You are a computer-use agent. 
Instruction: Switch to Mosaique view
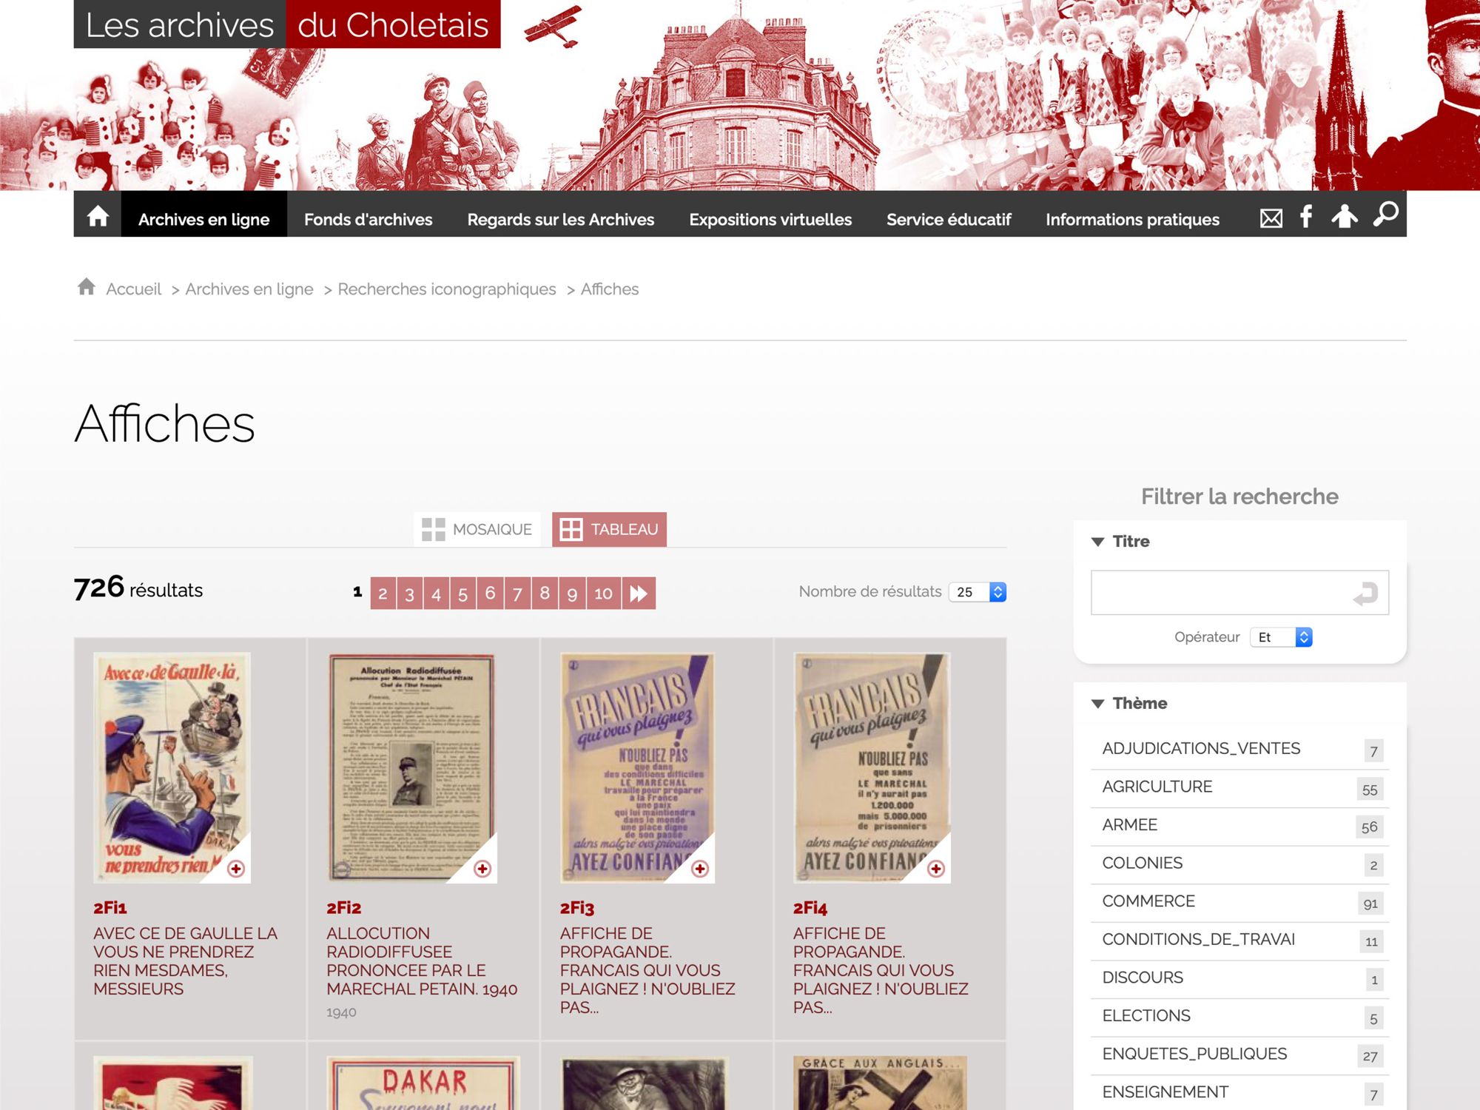[477, 529]
